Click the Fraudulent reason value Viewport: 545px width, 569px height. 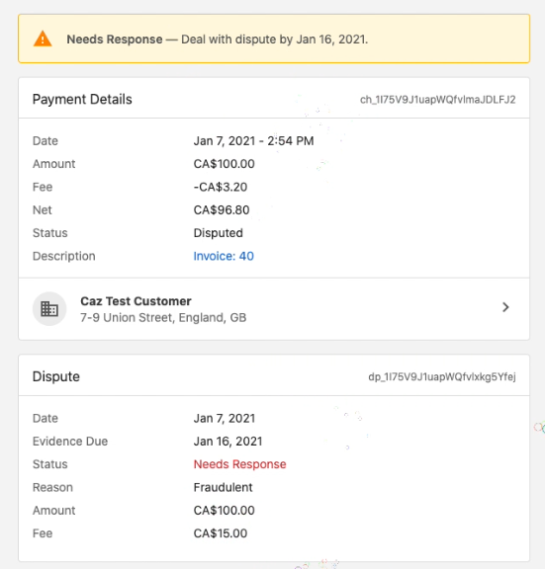223,487
